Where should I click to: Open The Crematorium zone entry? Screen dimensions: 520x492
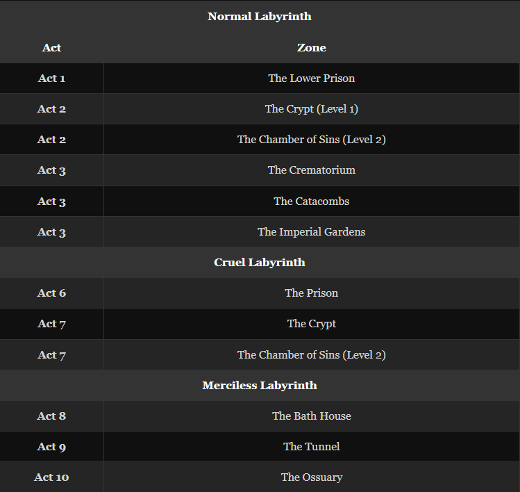[x=311, y=170]
